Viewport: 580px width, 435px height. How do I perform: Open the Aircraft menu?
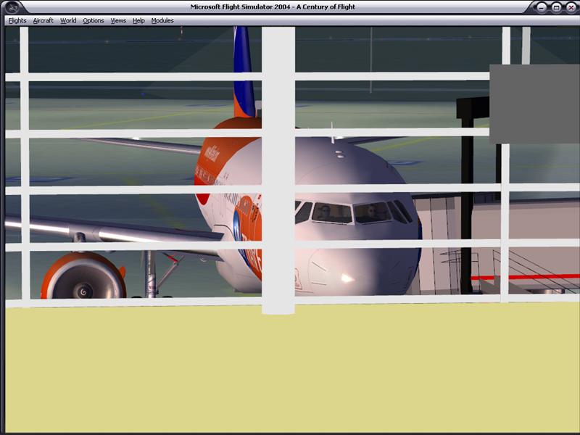[x=43, y=21]
